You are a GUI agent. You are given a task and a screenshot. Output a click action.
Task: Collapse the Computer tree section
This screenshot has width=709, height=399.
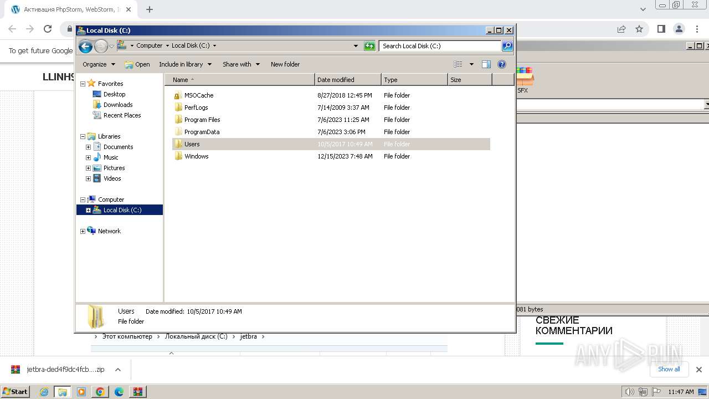pos(83,199)
